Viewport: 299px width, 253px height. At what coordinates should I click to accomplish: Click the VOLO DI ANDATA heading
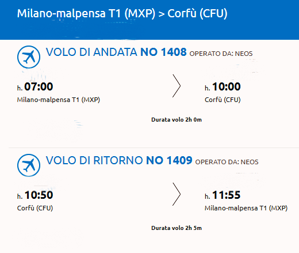tap(91, 52)
